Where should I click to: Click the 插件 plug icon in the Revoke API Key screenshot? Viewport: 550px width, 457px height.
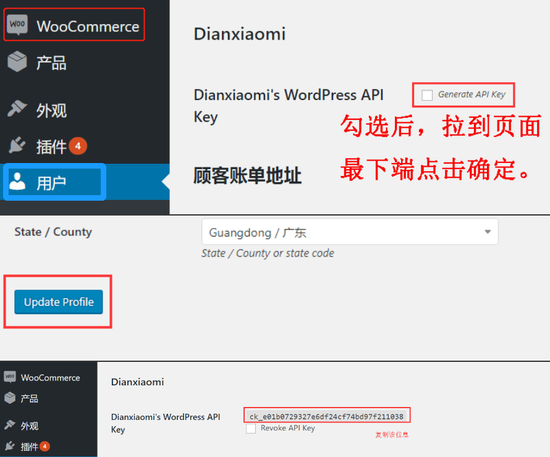(10, 446)
